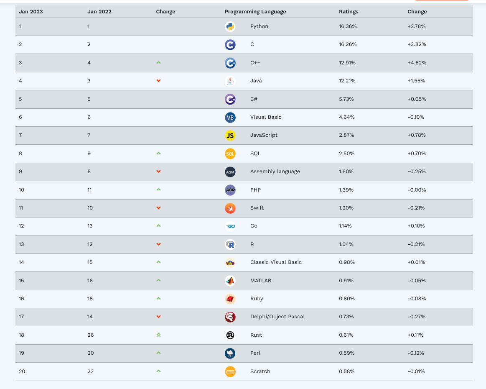Click the Python logo icon

[230, 27]
